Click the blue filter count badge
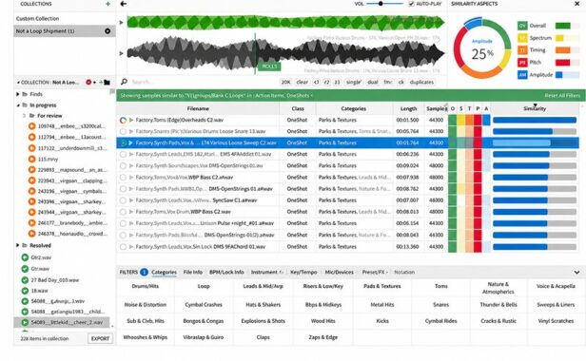 144,272
